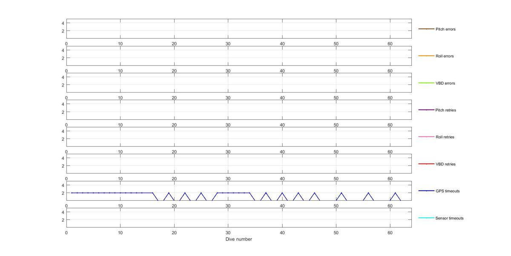Click the "Pitch errors" legend label
Screen dimensions: 511x256
445,29
